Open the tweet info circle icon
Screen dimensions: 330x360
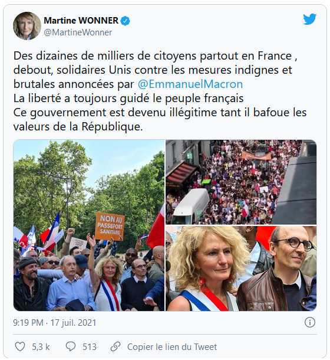pos(310,323)
